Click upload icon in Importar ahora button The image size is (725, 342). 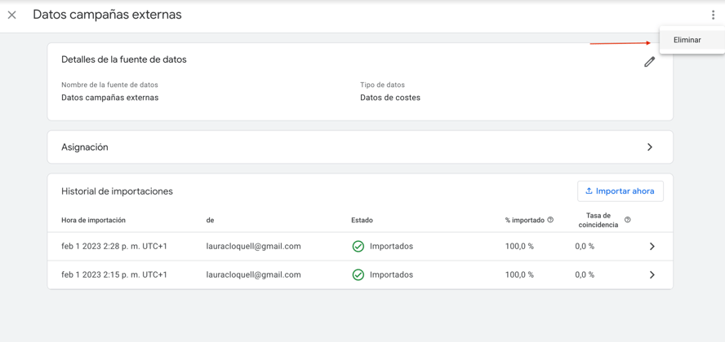589,191
